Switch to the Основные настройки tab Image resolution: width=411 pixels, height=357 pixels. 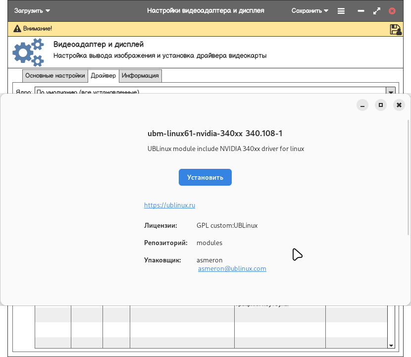point(55,76)
